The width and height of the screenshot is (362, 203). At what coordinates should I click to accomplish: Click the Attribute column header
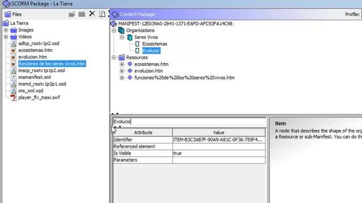point(143,133)
